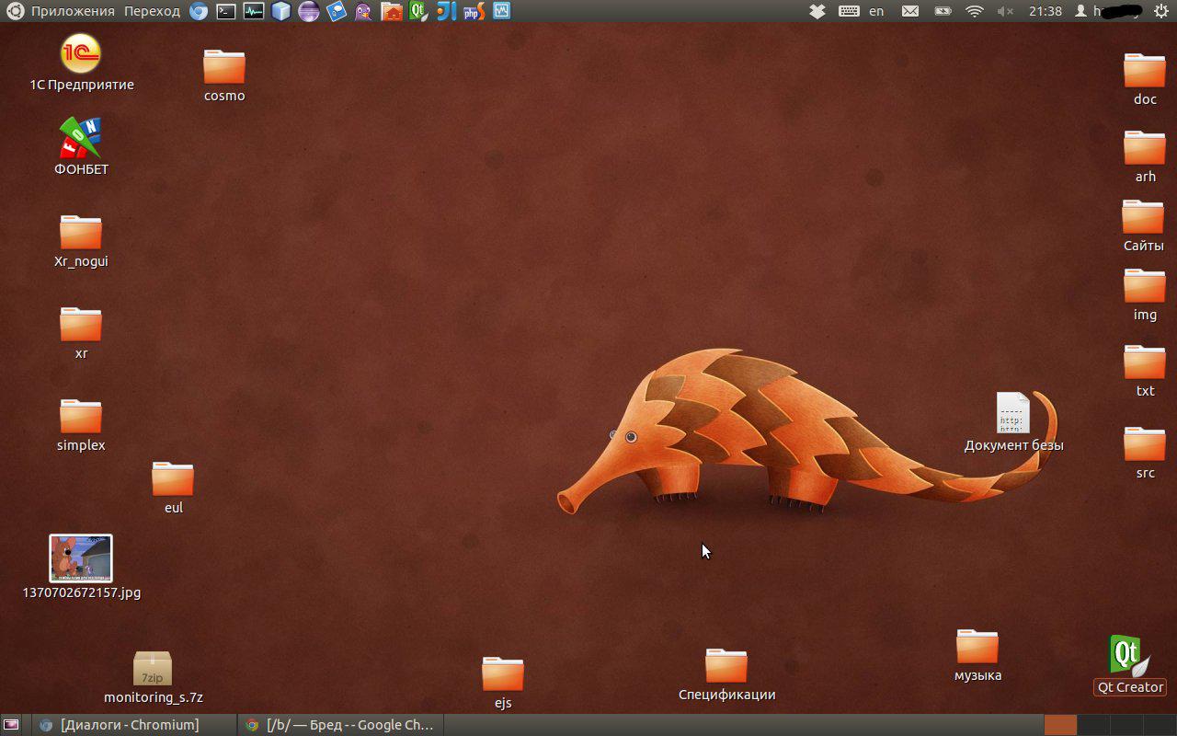Open the Terminal launcher in panel
This screenshot has height=736, width=1177.
click(x=226, y=11)
